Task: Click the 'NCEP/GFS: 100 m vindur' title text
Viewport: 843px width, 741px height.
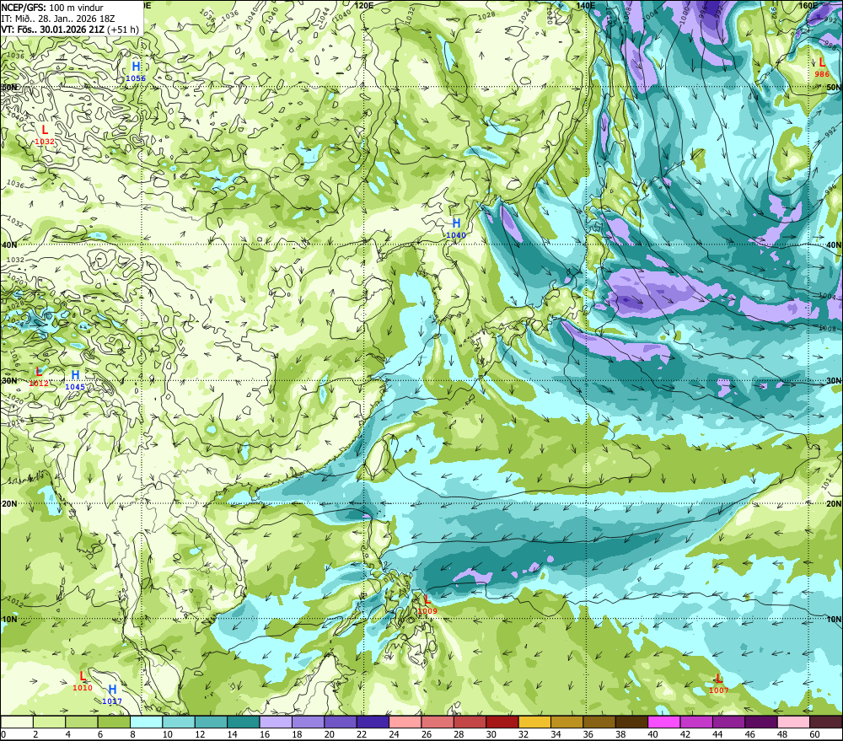Action: [52, 8]
